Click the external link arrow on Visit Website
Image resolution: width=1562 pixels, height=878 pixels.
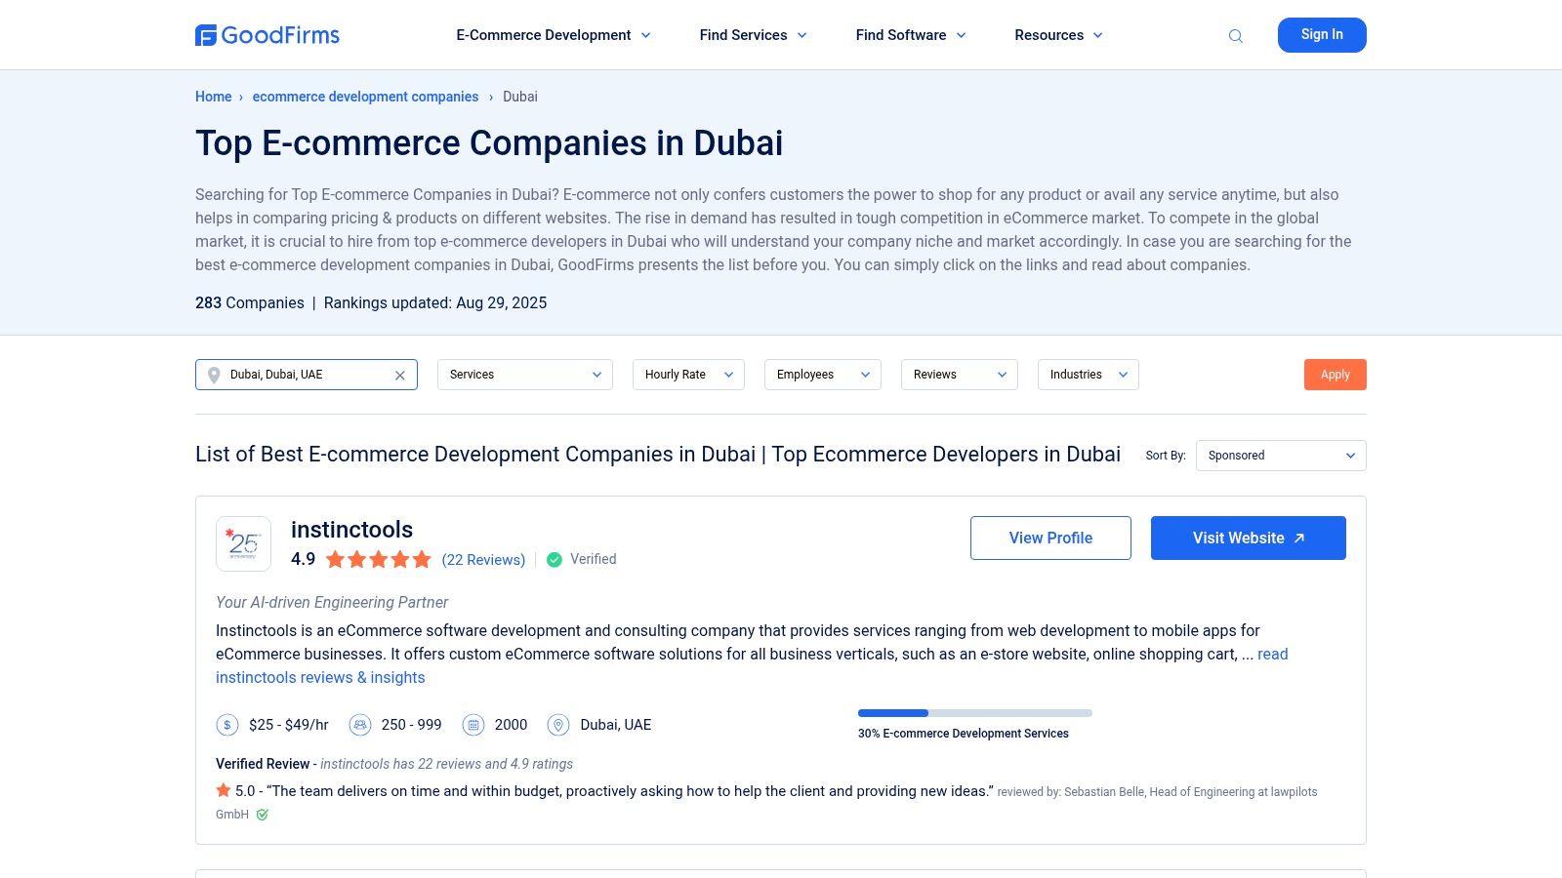(x=1299, y=538)
